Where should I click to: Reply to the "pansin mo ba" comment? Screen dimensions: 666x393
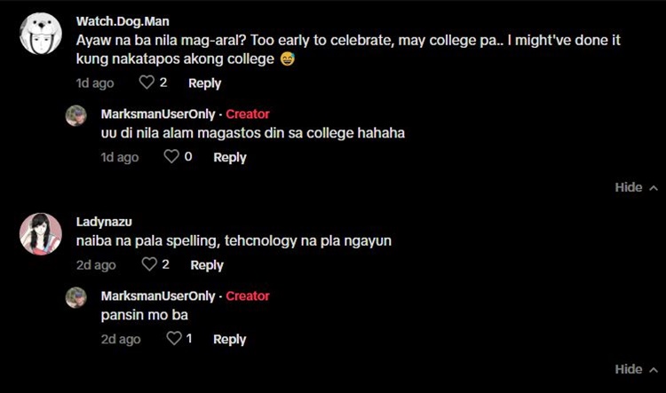point(229,339)
